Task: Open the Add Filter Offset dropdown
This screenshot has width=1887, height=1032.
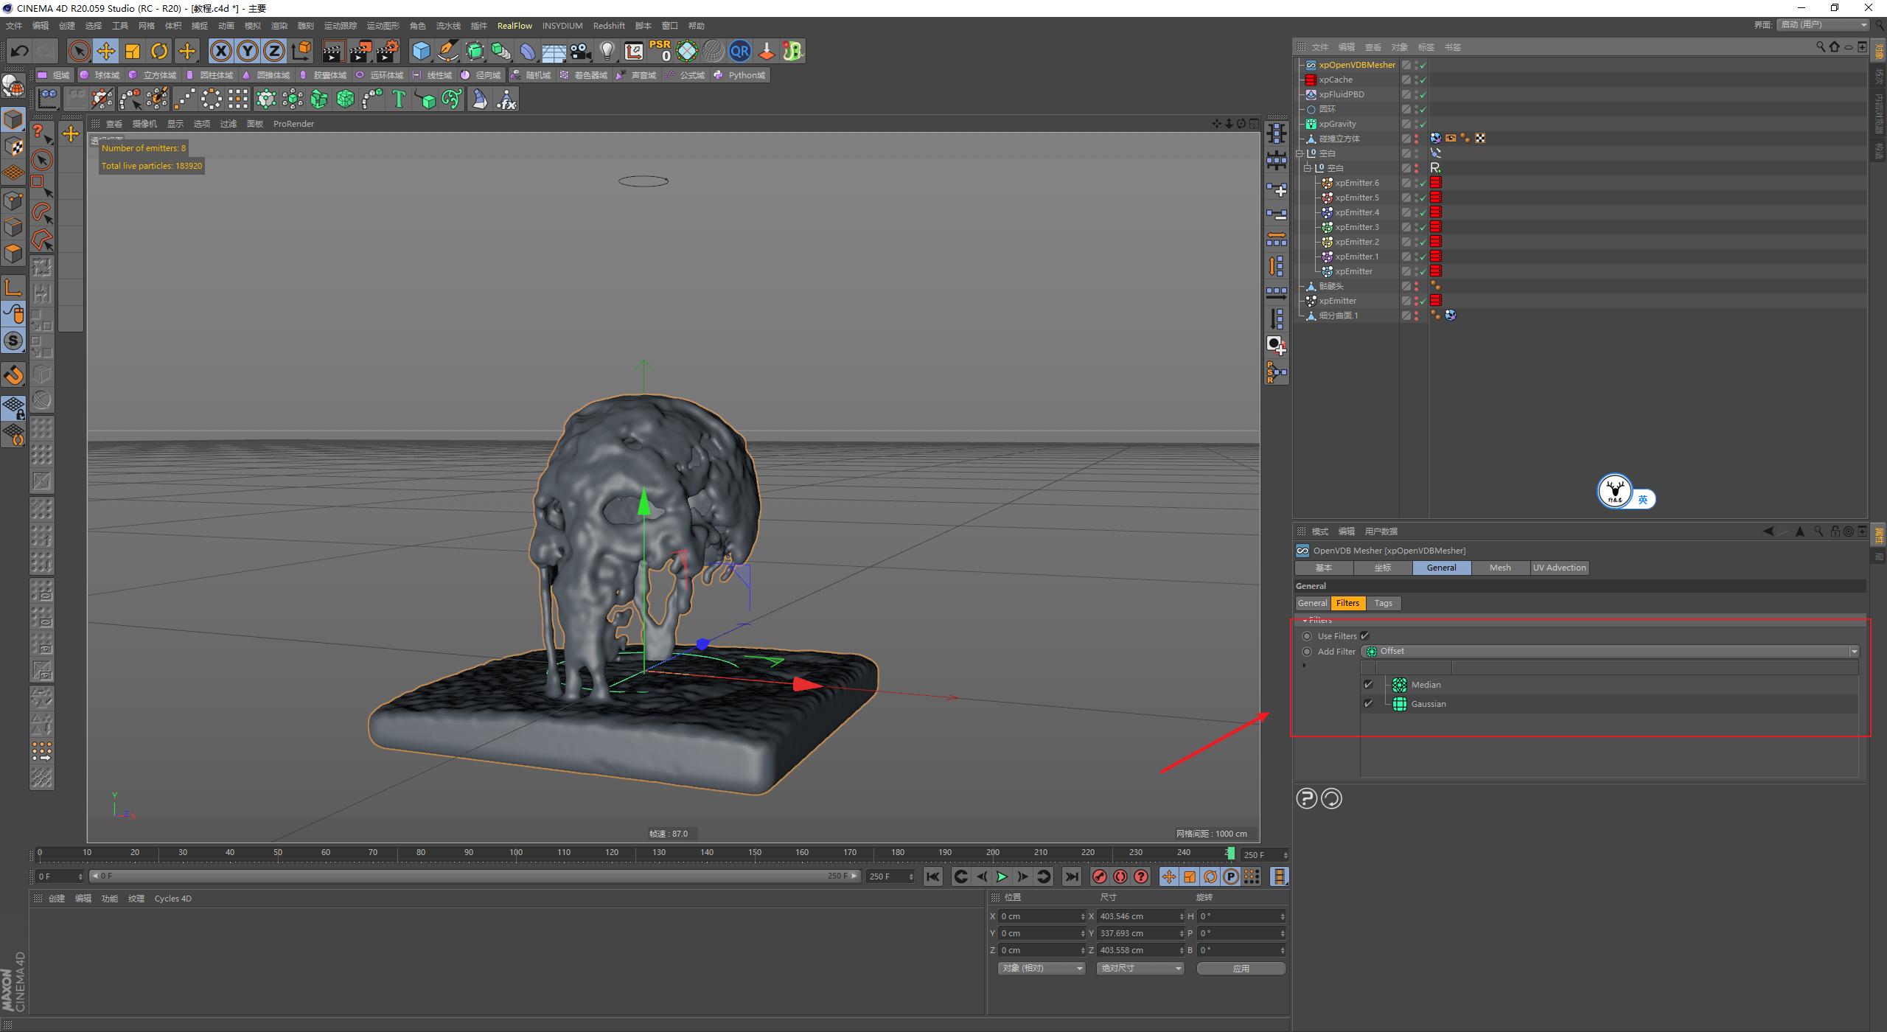Action: coord(1854,651)
